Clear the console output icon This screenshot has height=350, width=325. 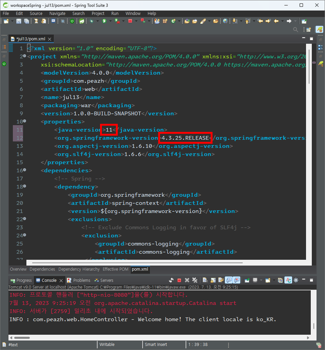[205, 280]
